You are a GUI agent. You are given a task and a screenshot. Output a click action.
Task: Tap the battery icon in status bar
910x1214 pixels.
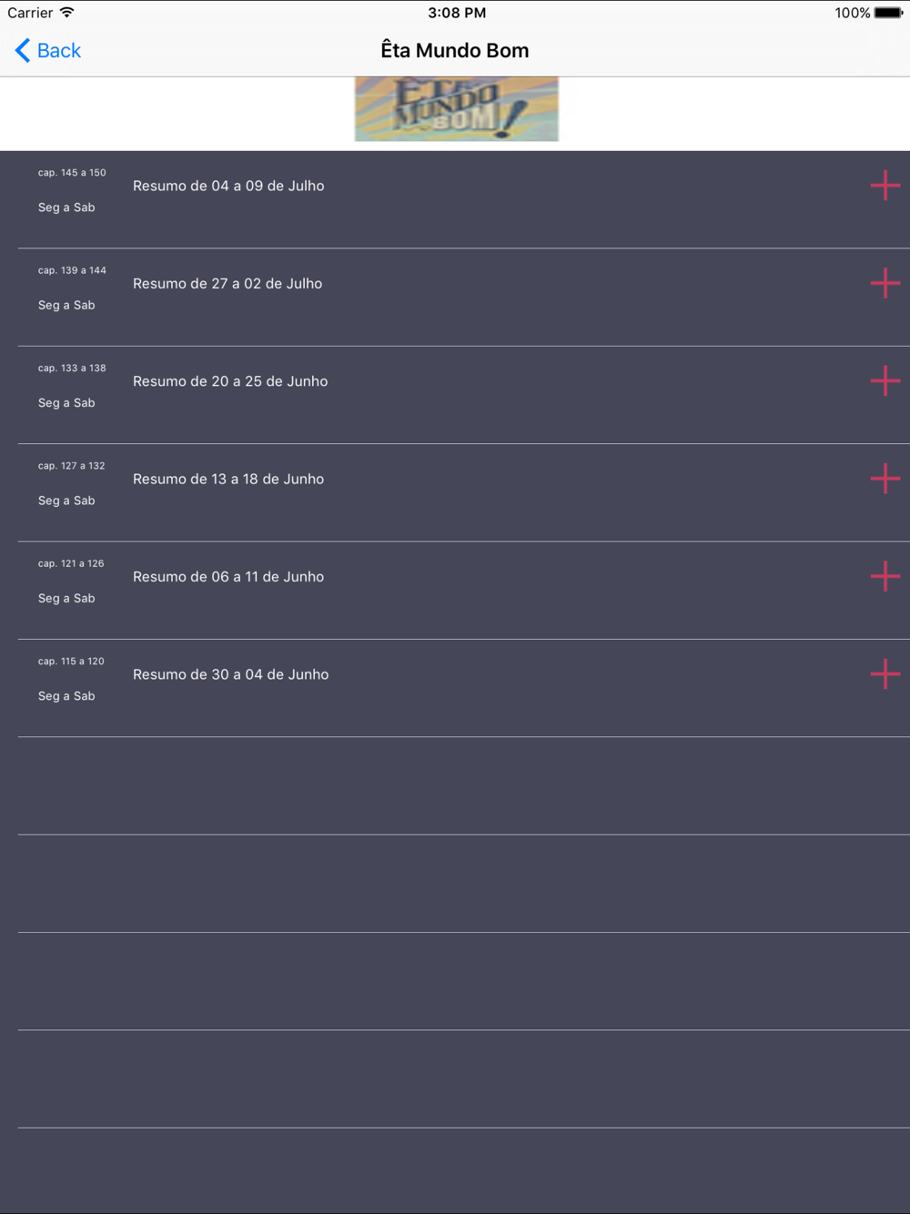tap(889, 13)
